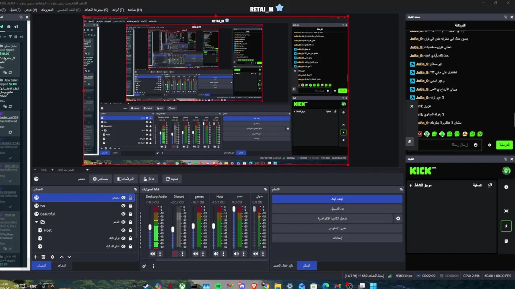Open chat settings gear beside send button
The width and height of the screenshot is (515, 289).
tap(490, 145)
